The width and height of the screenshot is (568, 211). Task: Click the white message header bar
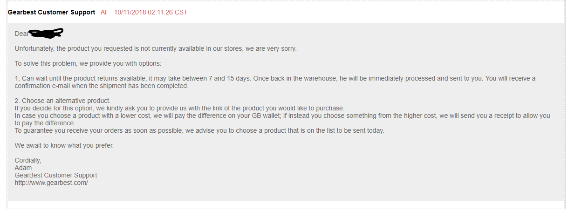pos(285,12)
